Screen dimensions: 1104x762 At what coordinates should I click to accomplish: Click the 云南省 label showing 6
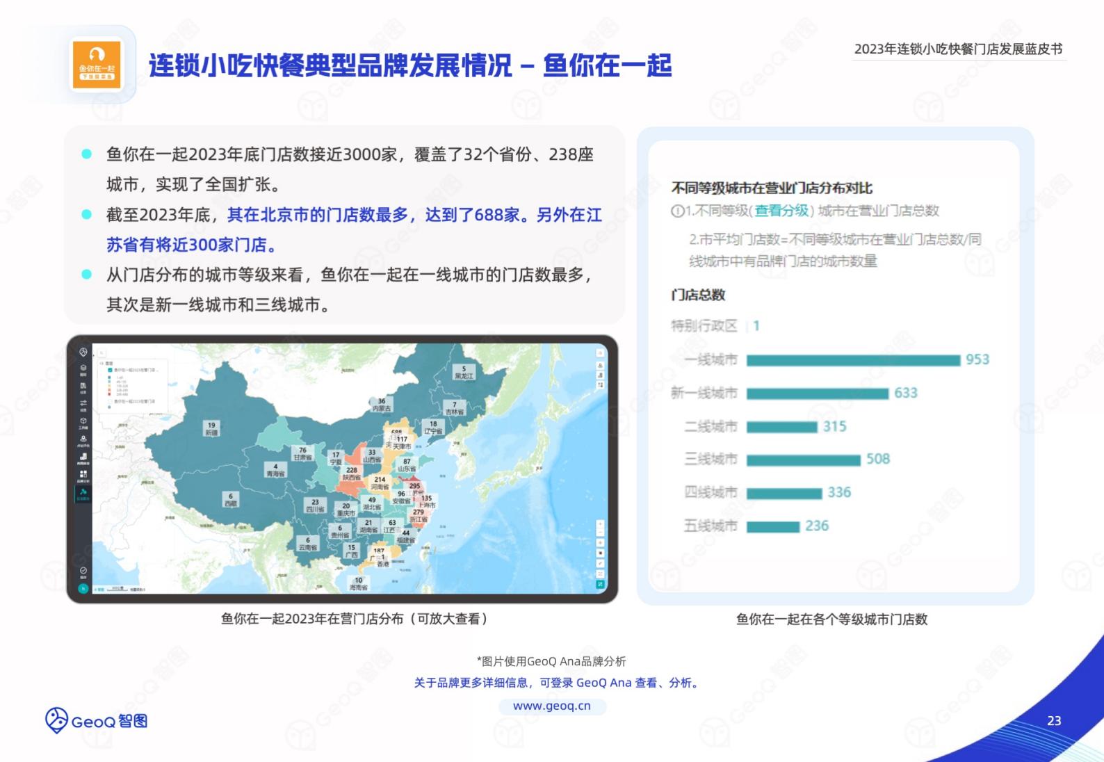click(308, 544)
